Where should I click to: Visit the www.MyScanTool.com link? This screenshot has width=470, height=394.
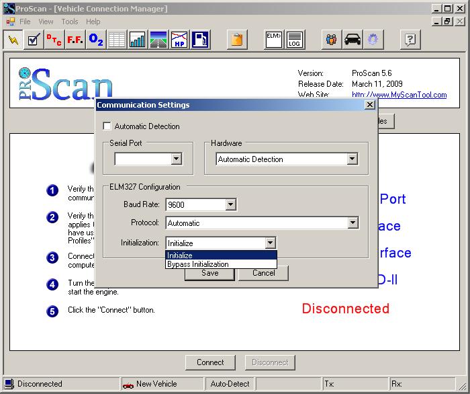tap(399, 95)
